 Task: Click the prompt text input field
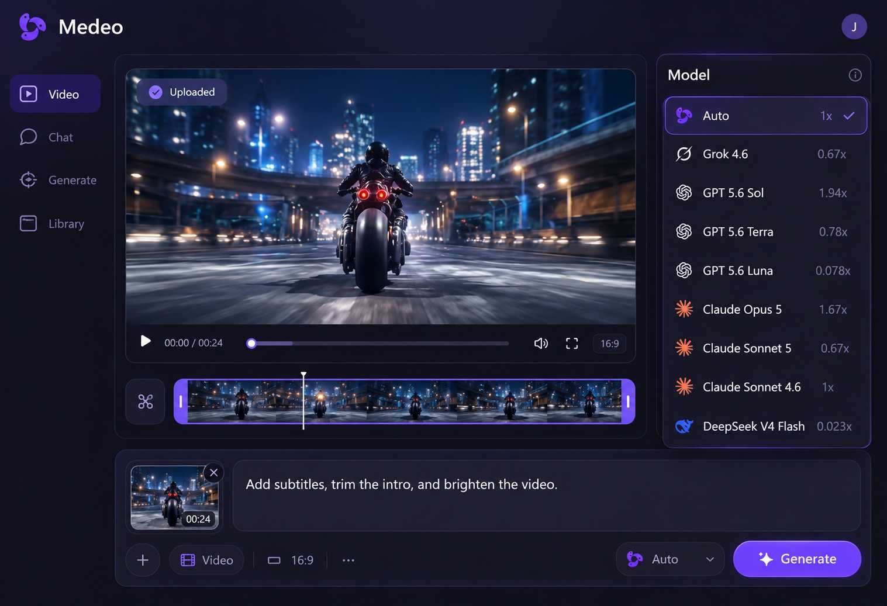coord(547,496)
